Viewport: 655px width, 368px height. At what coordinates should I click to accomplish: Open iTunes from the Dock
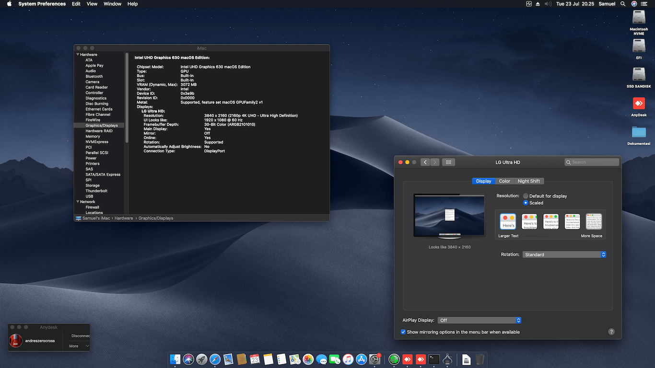coord(348,359)
